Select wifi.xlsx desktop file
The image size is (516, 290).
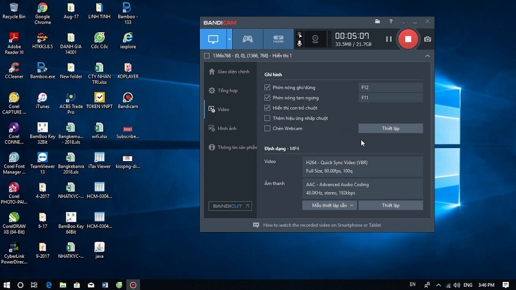(99, 130)
